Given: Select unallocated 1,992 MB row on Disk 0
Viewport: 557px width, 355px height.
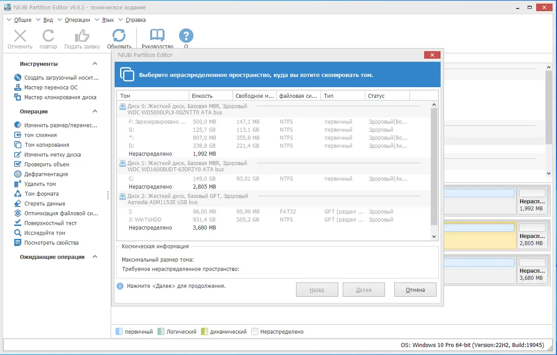Looking at the screenshot, I should click(x=274, y=153).
